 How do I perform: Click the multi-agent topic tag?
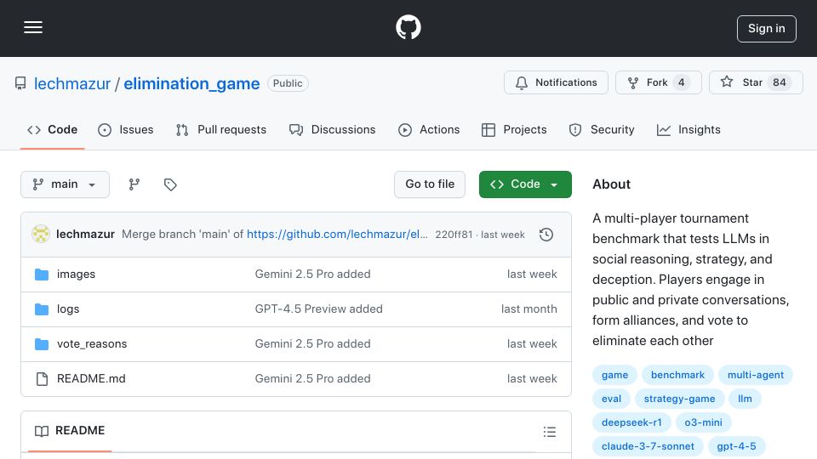click(x=756, y=375)
